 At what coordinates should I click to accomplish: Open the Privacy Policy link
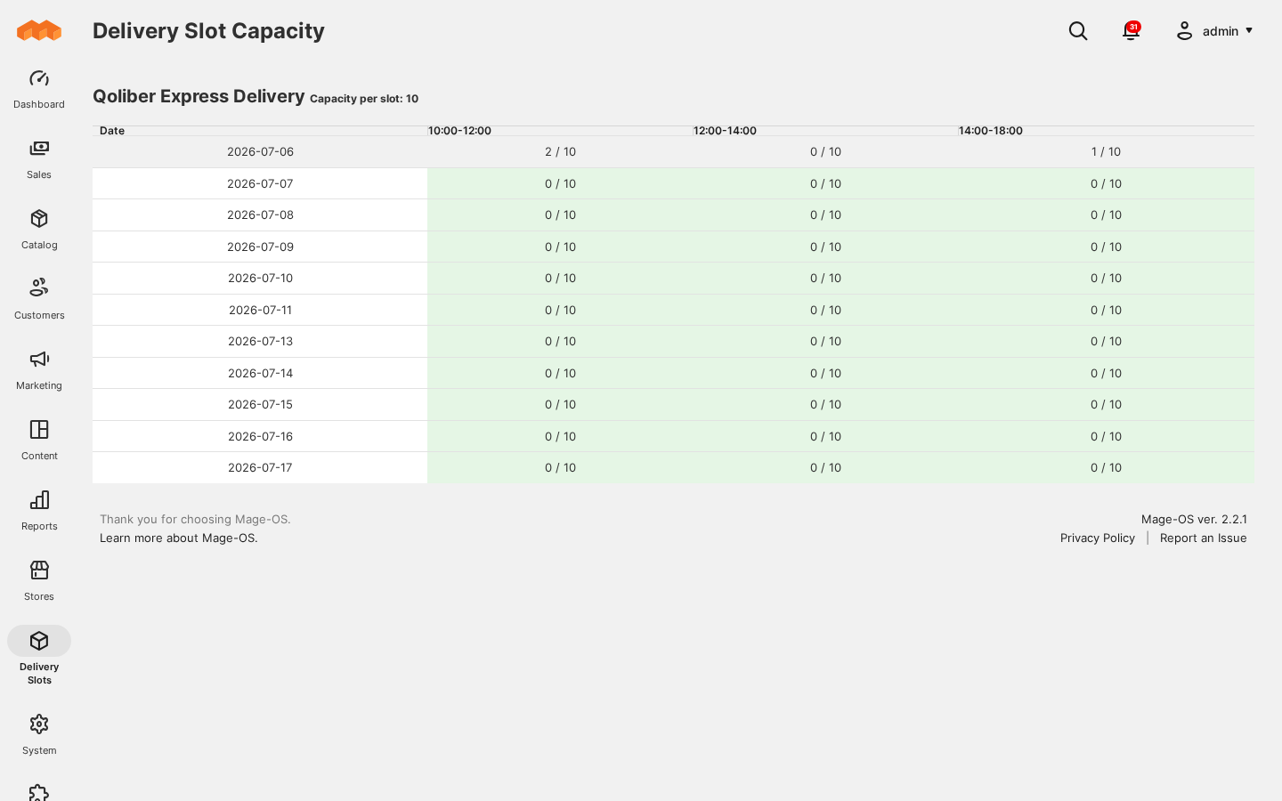coord(1098,538)
